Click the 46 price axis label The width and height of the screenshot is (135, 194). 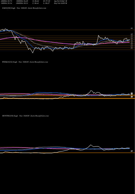[x=131, y=28]
